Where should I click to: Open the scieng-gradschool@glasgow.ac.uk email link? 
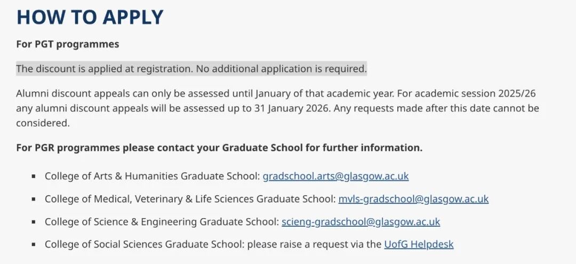coord(361,222)
